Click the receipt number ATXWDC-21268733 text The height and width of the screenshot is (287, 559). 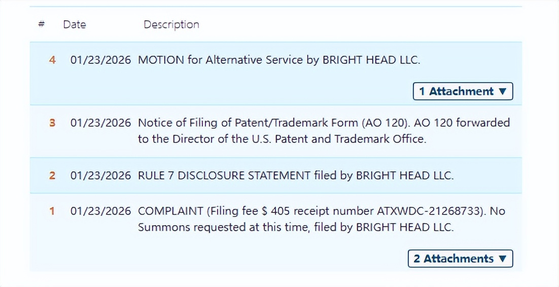click(x=426, y=211)
